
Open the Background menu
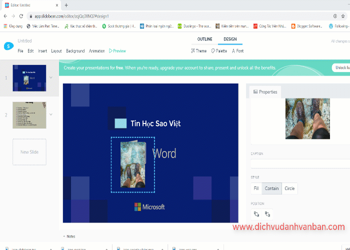[75, 51]
